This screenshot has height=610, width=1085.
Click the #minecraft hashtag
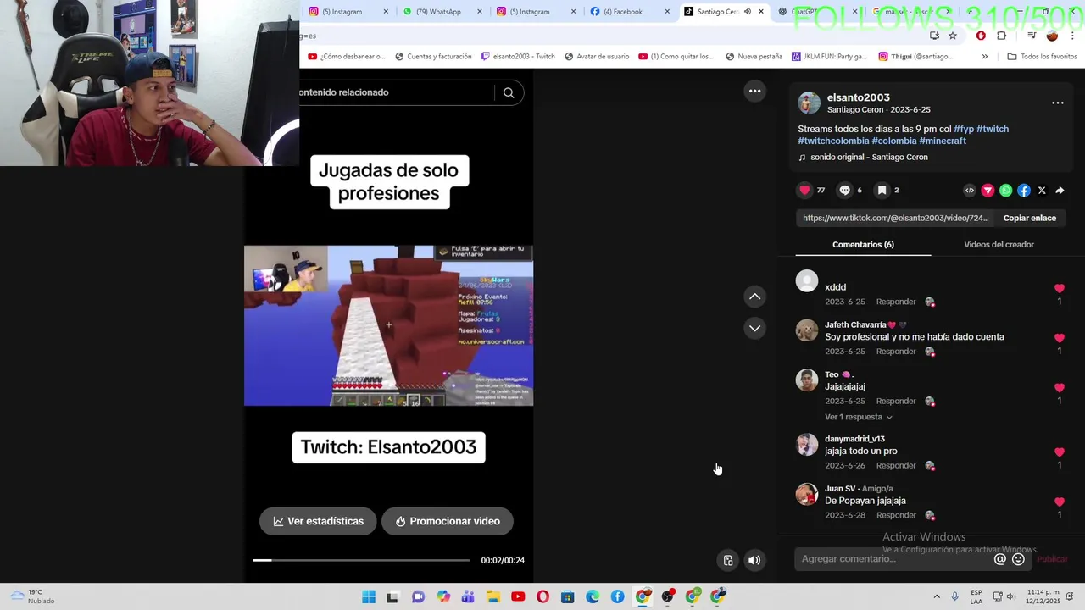(943, 141)
